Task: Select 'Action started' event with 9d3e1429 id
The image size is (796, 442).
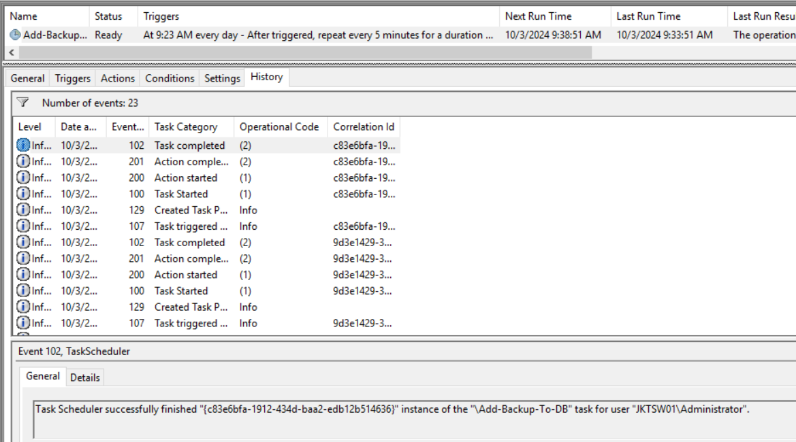Action: point(206,275)
